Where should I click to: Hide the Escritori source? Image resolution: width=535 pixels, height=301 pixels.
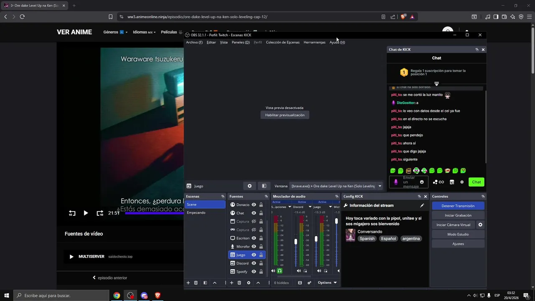[254, 238]
